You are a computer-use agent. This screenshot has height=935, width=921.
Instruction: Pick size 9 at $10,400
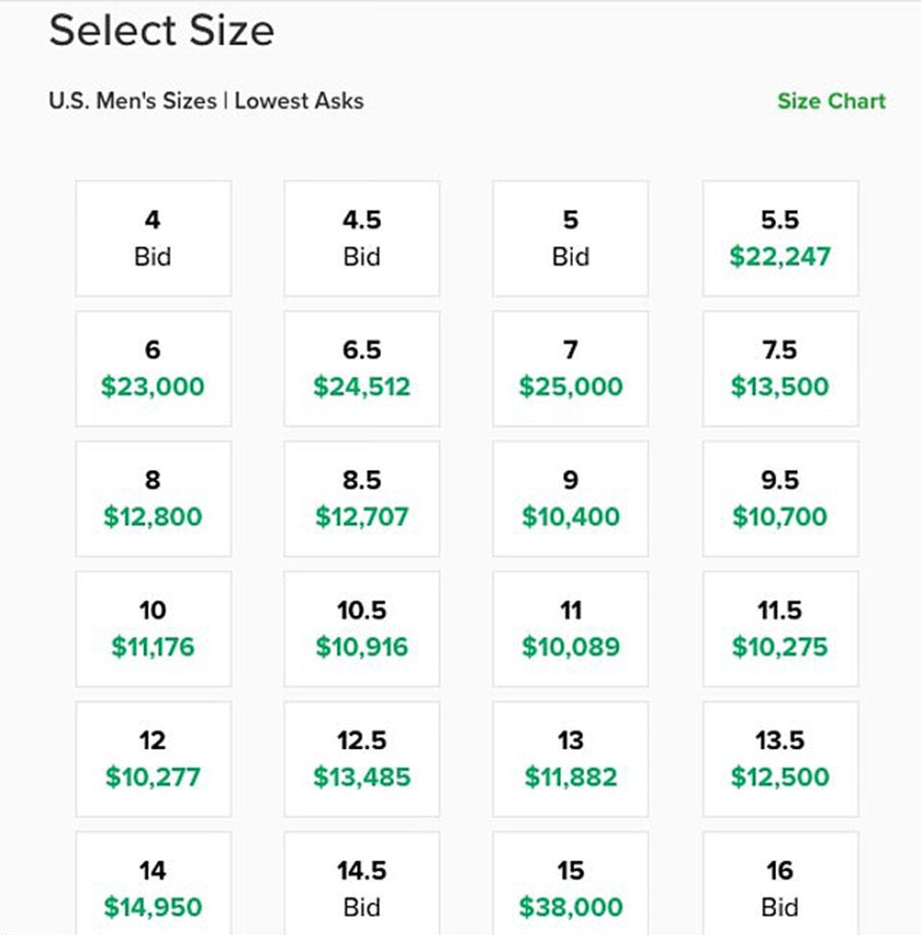[x=570, y=499]
